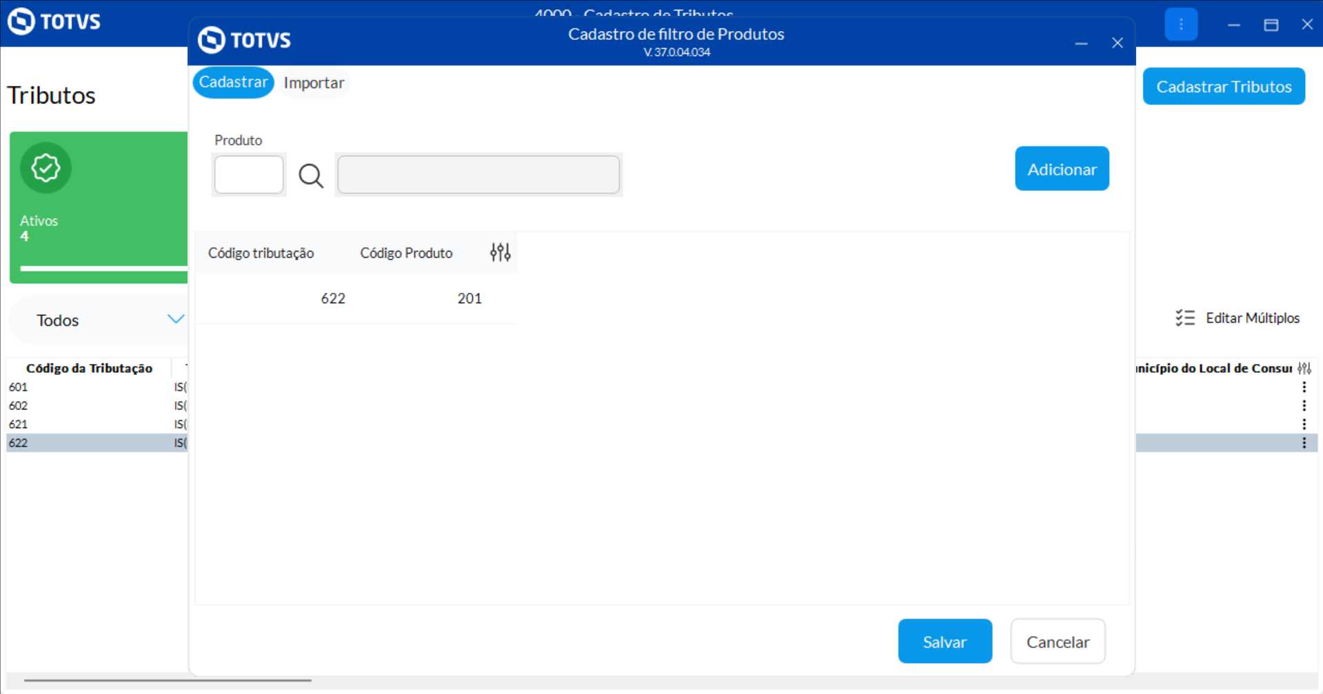Screen dimensions: 1323x694
Task: Click the Cadastrar Tributos button
Action: point(1223,87)
